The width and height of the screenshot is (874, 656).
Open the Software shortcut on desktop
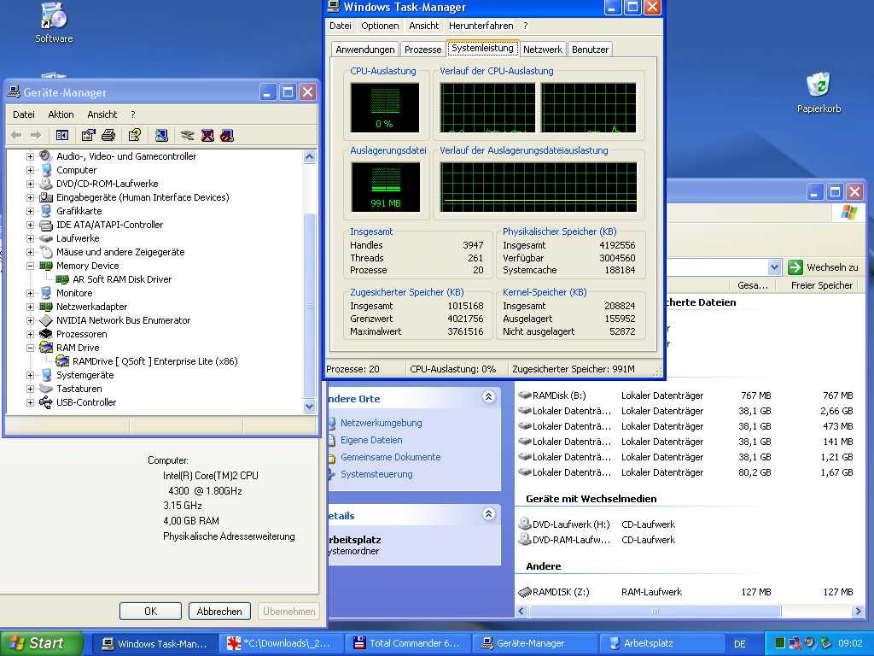pos(54,22)
